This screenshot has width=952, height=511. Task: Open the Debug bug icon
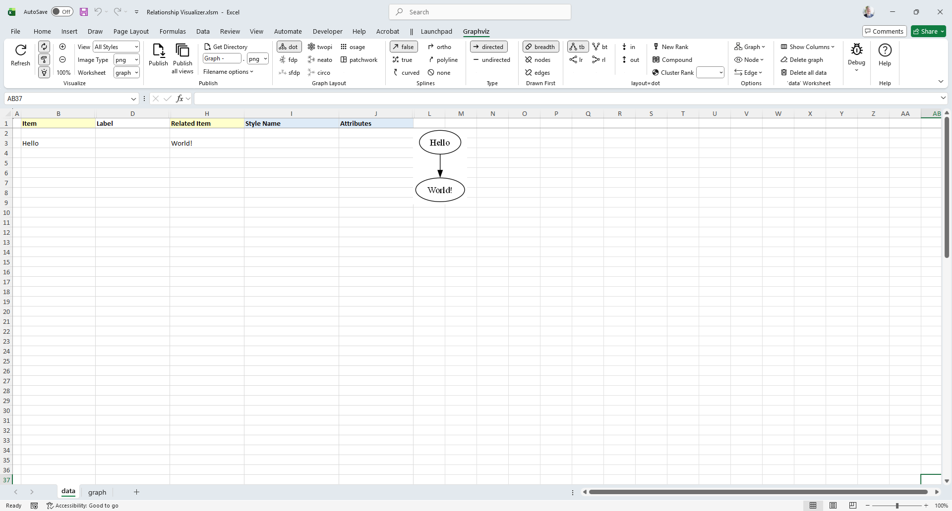pos(856,51)
